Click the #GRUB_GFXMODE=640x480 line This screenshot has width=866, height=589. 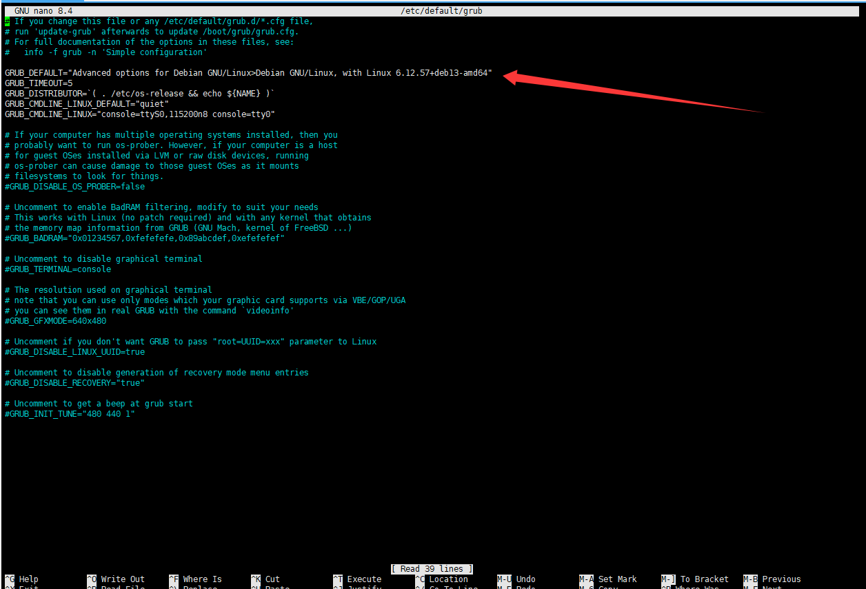tap(56, 321)
